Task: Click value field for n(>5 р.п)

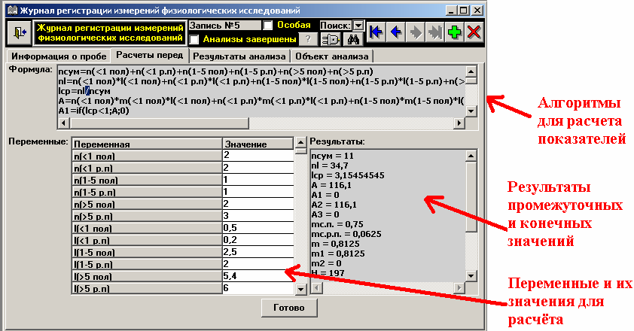Action: (258, 216)
